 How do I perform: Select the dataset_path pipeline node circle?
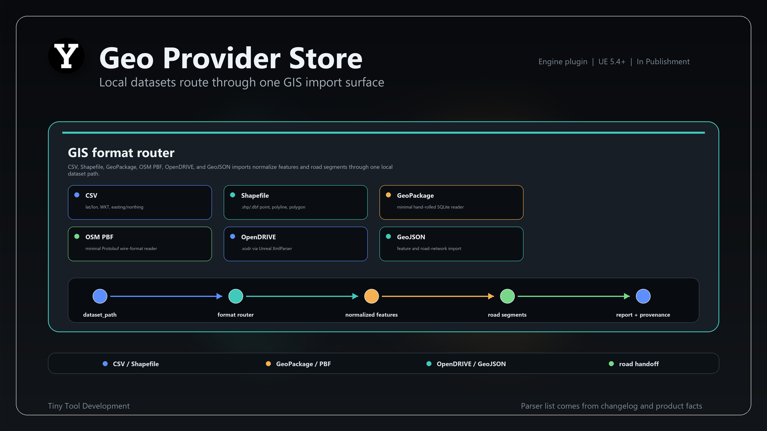click(x=100, y=296)
